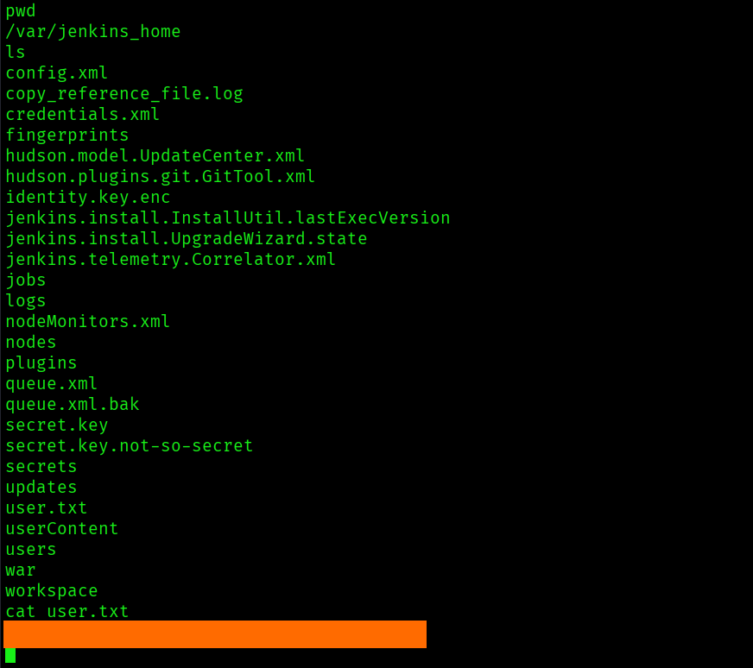This screenshot has height=668, width=753.
Task: Click the 'config.xml' file name
Action: (57, 73)
